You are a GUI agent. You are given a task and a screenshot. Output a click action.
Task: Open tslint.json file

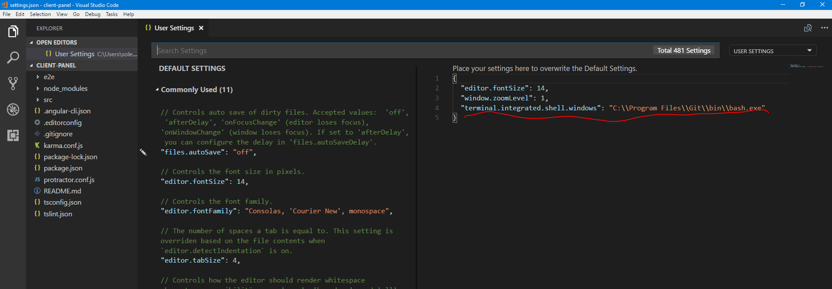[x=82, y=214]
